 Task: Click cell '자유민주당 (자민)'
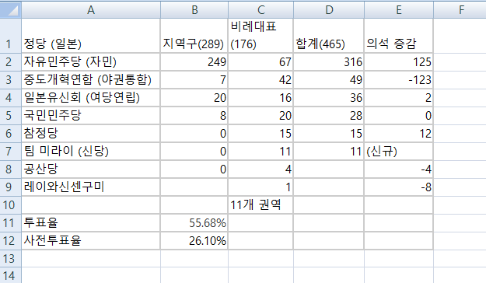[x=91, y=62]
